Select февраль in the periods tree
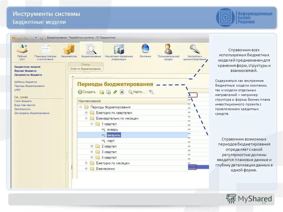The width and height of the screenshot is (283, 212). click(113, 135)
